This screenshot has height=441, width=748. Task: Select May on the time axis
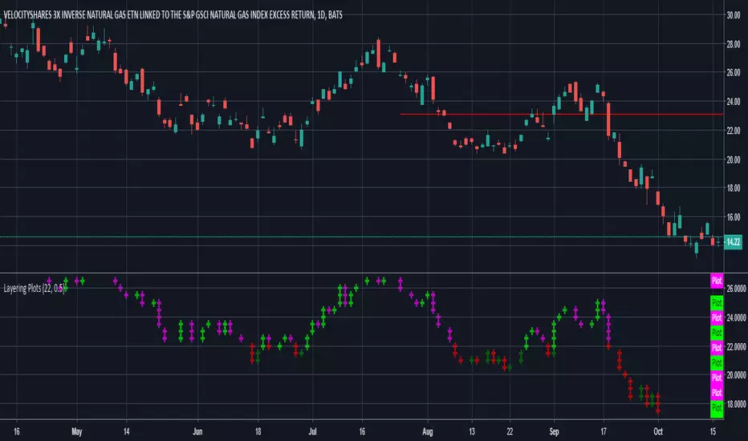[77, 429]
